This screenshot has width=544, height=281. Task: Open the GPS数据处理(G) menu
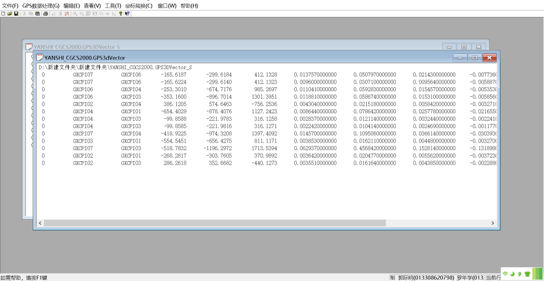pyautogui.click(x=41, y=6)
